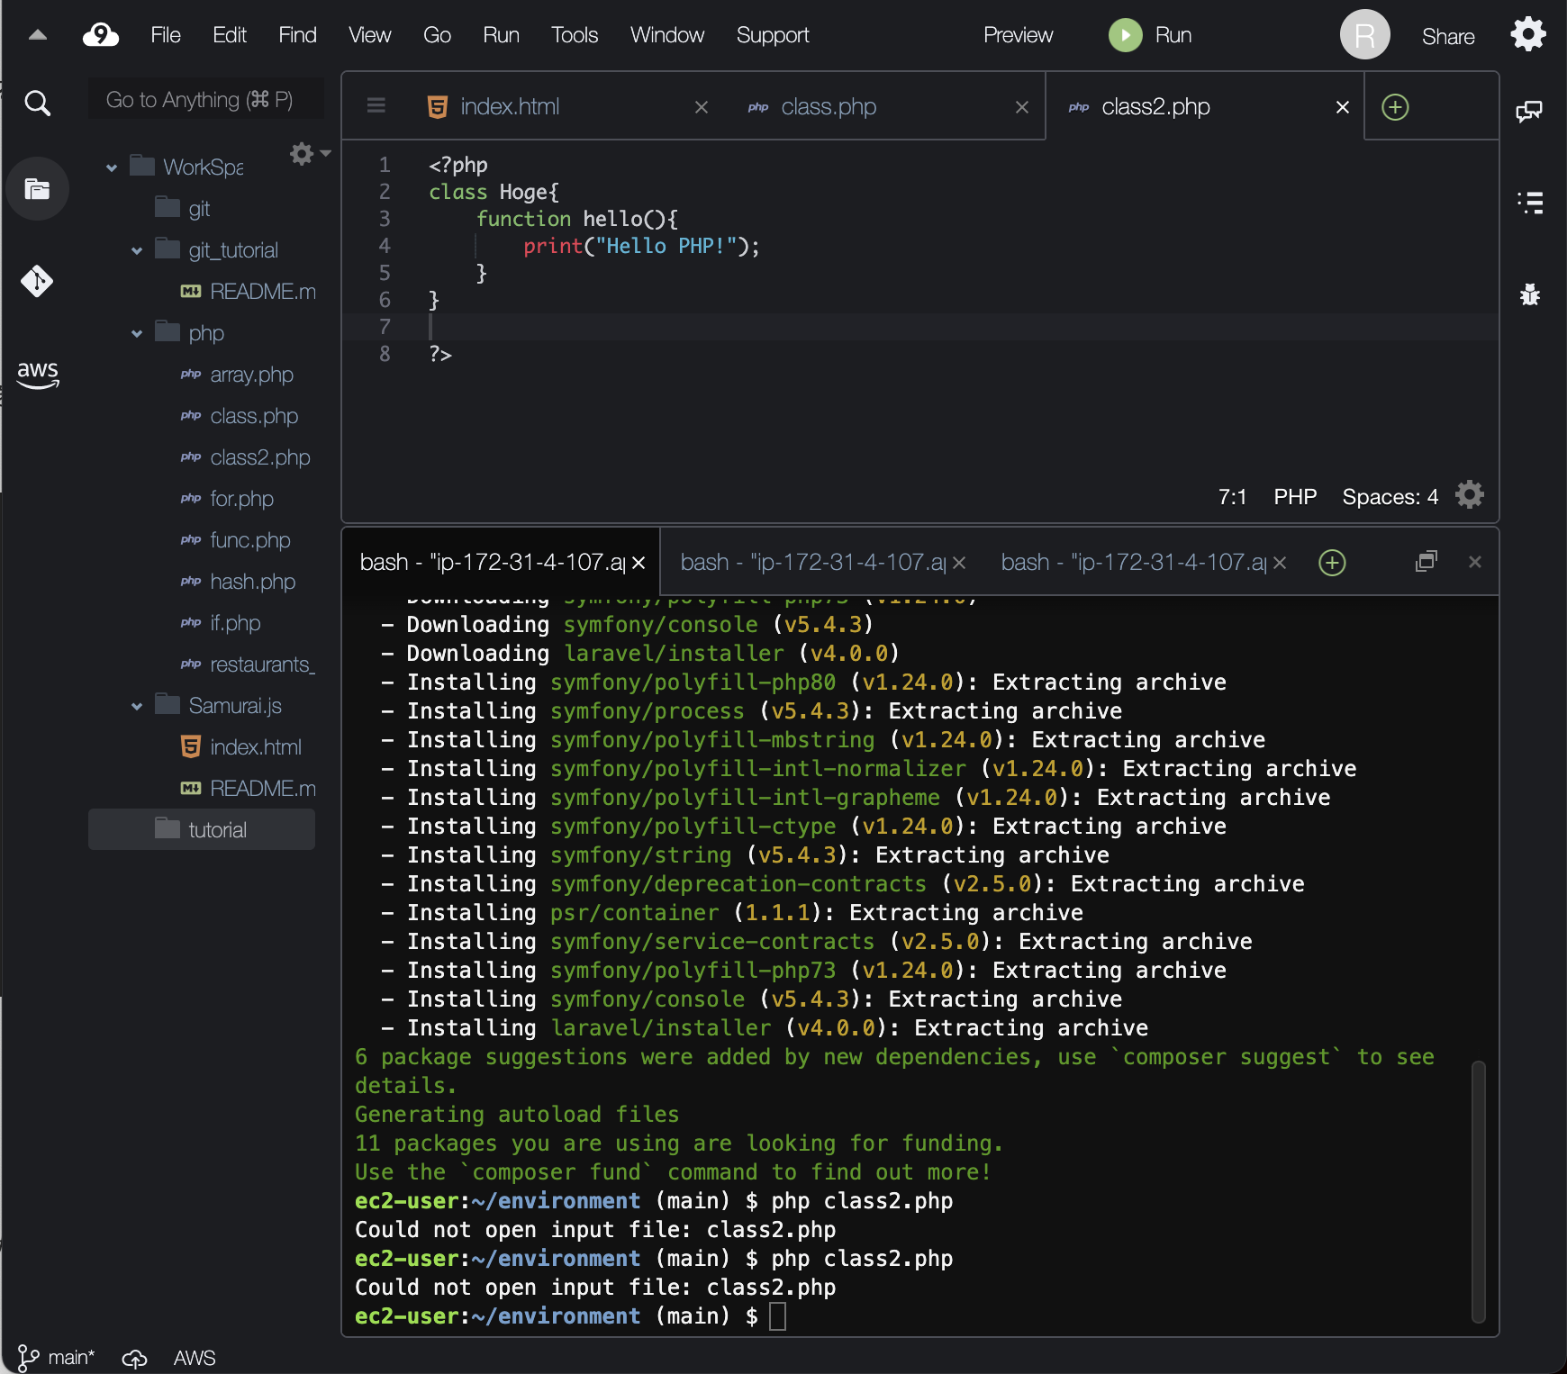
Task: Open the Tools menu
Action: tap(574, 35)
